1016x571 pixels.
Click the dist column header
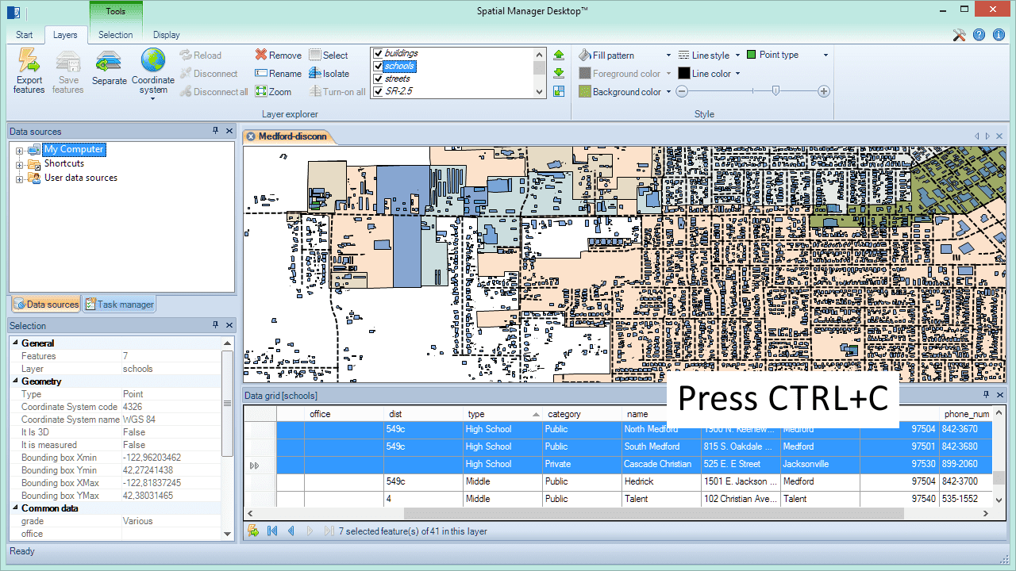pos(423,414)
